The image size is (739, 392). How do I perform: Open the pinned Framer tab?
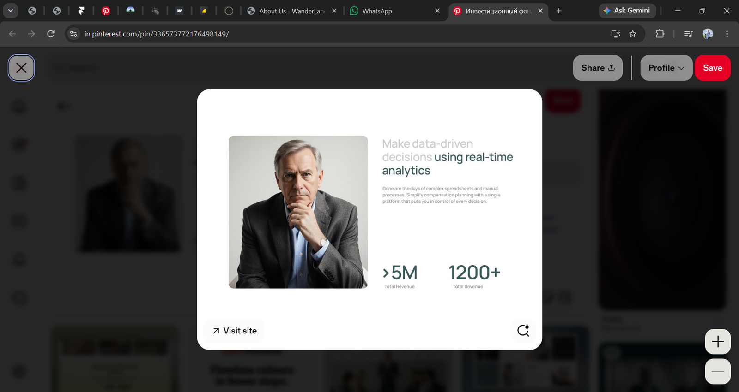point(81,11)
